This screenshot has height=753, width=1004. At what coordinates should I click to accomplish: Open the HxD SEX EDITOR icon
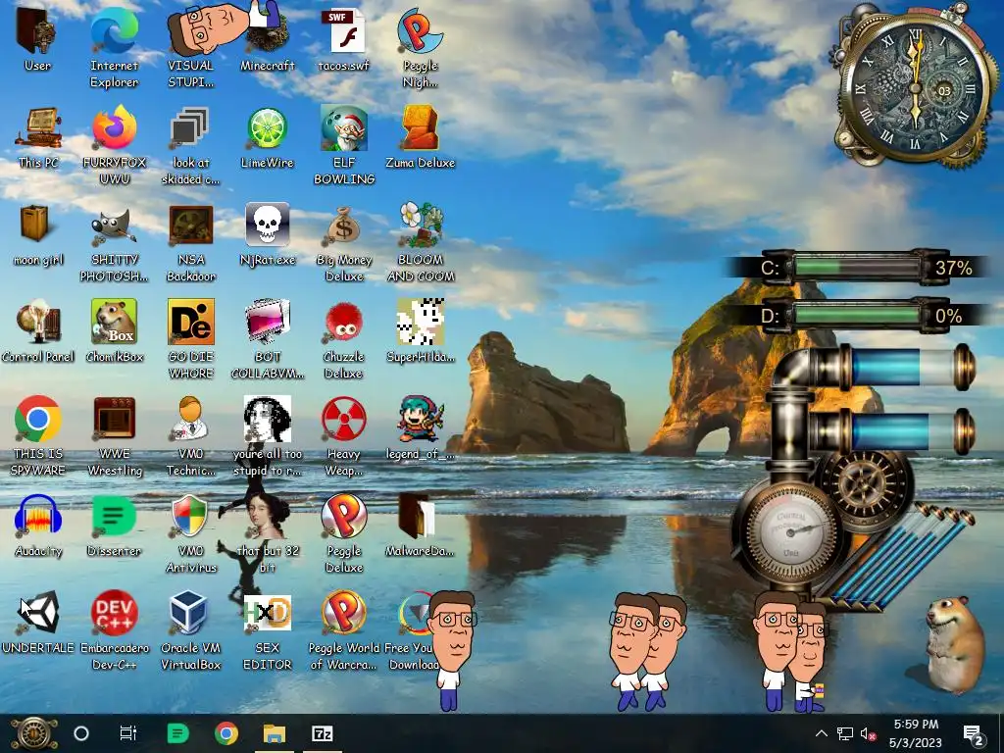click(x=267, y=630)
